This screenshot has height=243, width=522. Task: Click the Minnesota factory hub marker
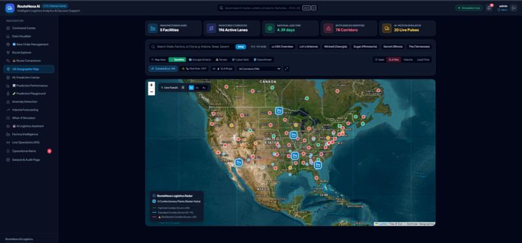click(279, 111)
